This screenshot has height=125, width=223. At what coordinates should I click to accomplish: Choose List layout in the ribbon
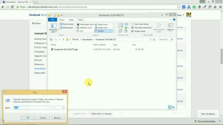(x=80, y=31)
